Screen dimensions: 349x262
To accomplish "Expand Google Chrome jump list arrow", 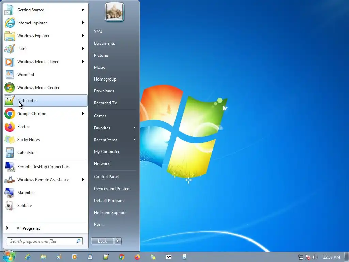I will click(83, 113).
